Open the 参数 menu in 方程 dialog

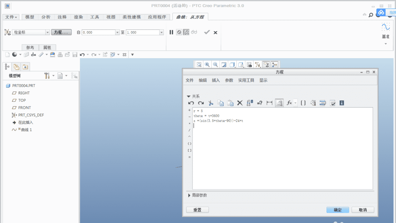[x=229, y=80]
